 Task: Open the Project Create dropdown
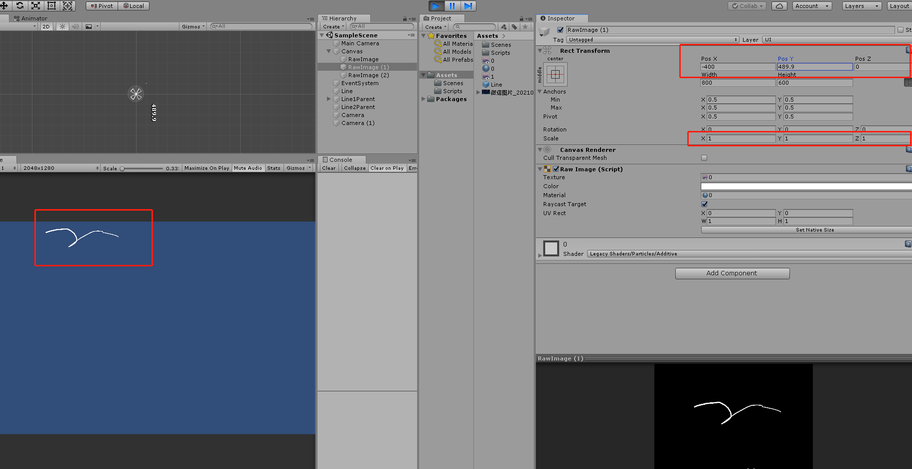point(436,27)
